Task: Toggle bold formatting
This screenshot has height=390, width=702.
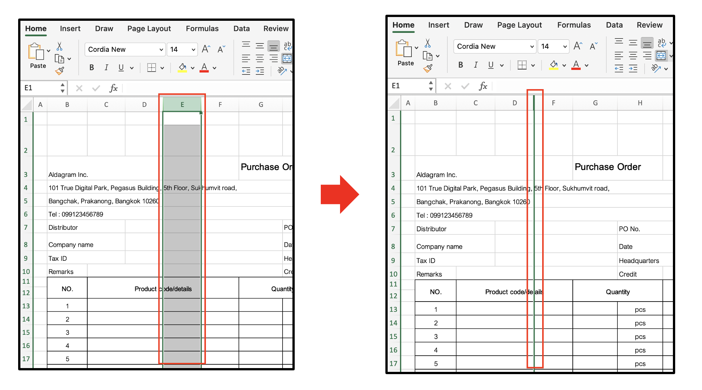Action: tap(91, 68)
